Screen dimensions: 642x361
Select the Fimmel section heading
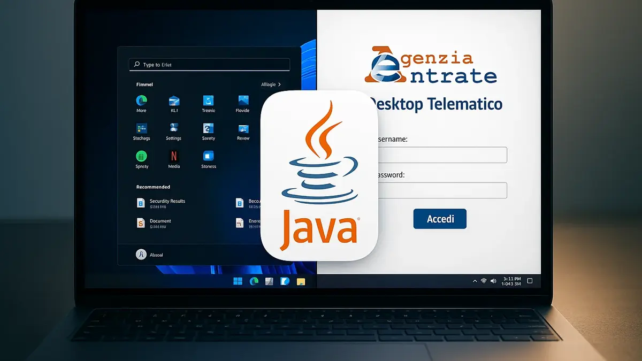click(144, 85)
